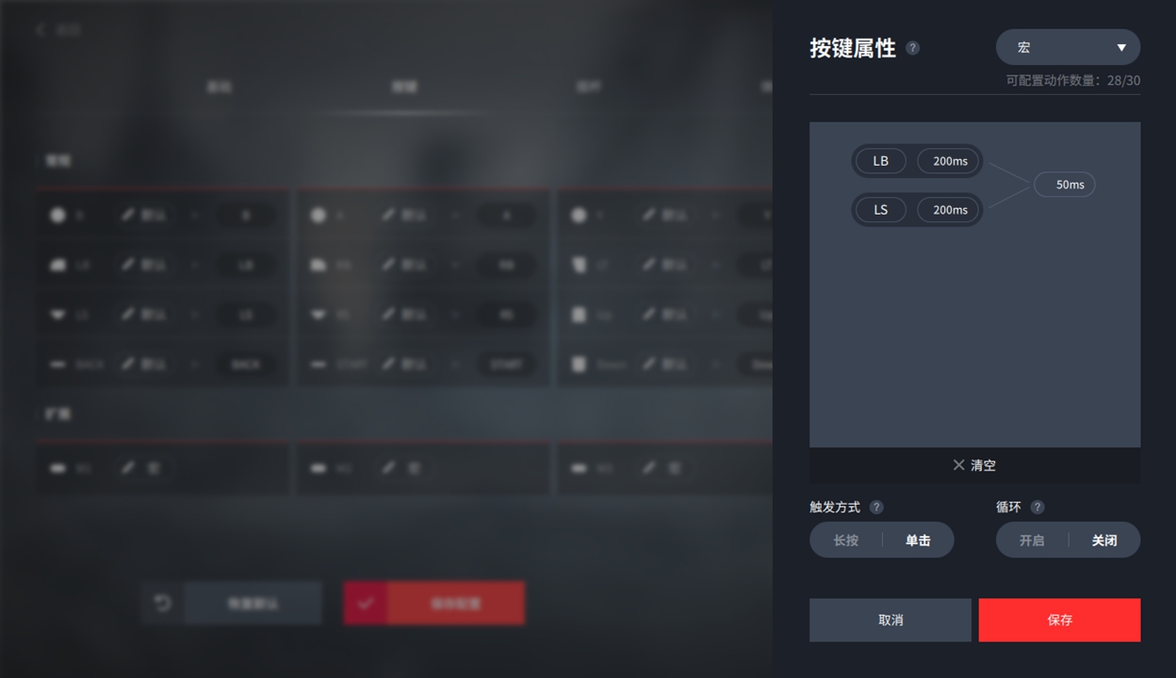Click the circular reset arrow icon at bottom left
The image size is (1176, 678).
point(163,603)
